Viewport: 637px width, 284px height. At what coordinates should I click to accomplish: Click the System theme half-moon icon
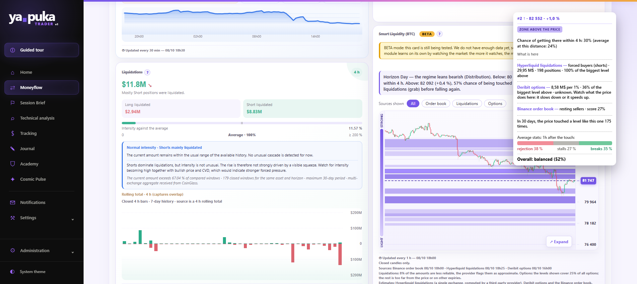12,272
